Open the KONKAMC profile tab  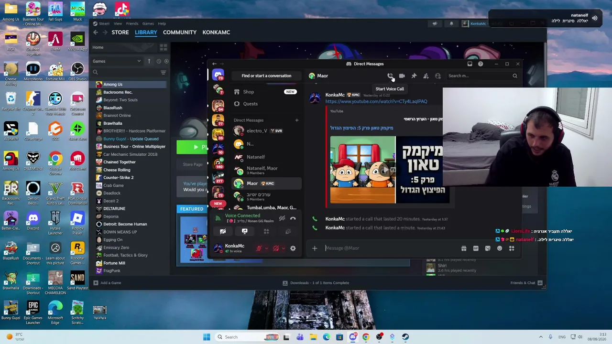click(x=216, y=32)
